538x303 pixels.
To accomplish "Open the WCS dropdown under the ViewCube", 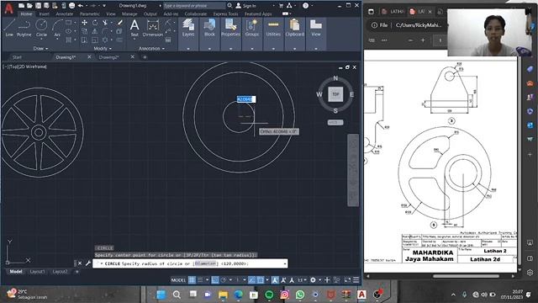I will (335, 122).
